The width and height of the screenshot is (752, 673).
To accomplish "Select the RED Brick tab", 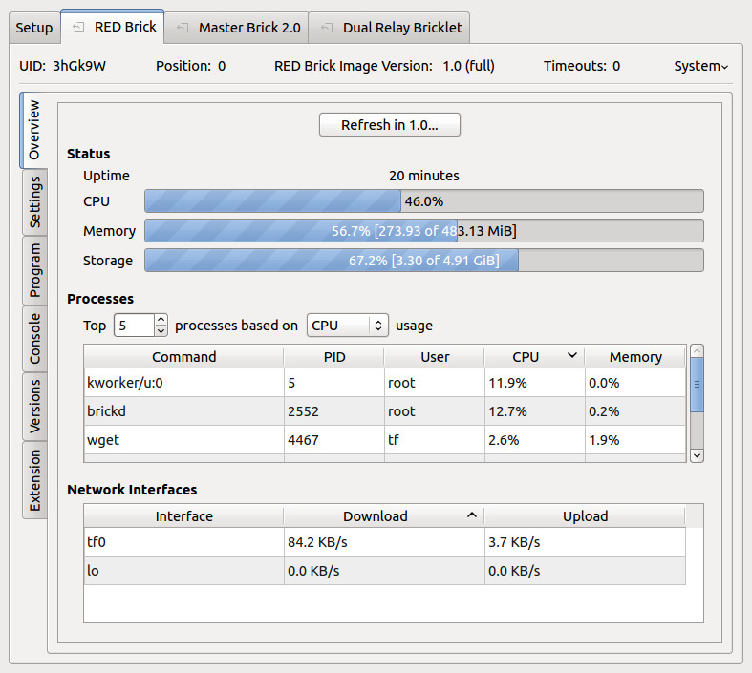I will coord(113,27).
